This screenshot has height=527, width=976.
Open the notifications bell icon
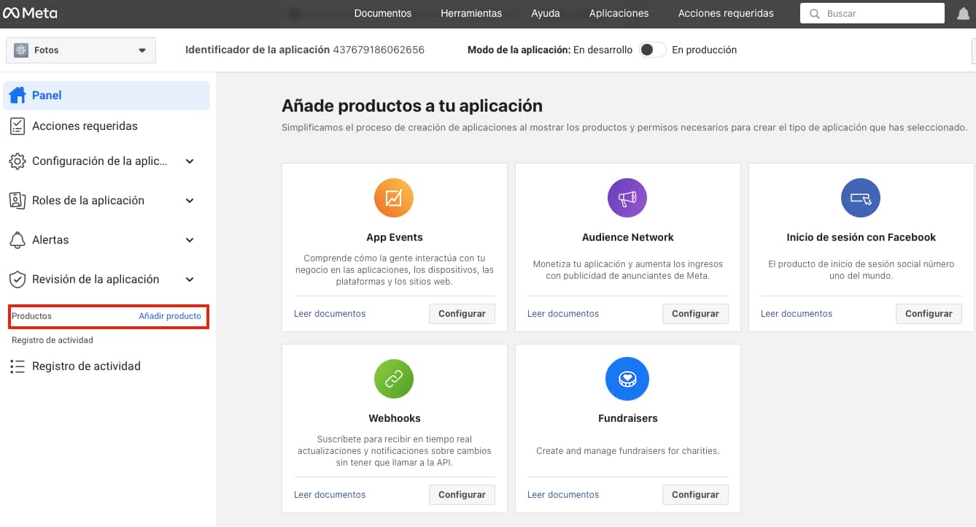(x=963, y=13)
